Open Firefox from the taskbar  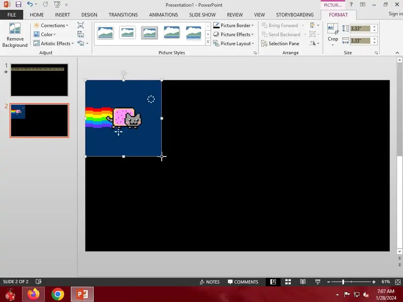click(33, 294)
